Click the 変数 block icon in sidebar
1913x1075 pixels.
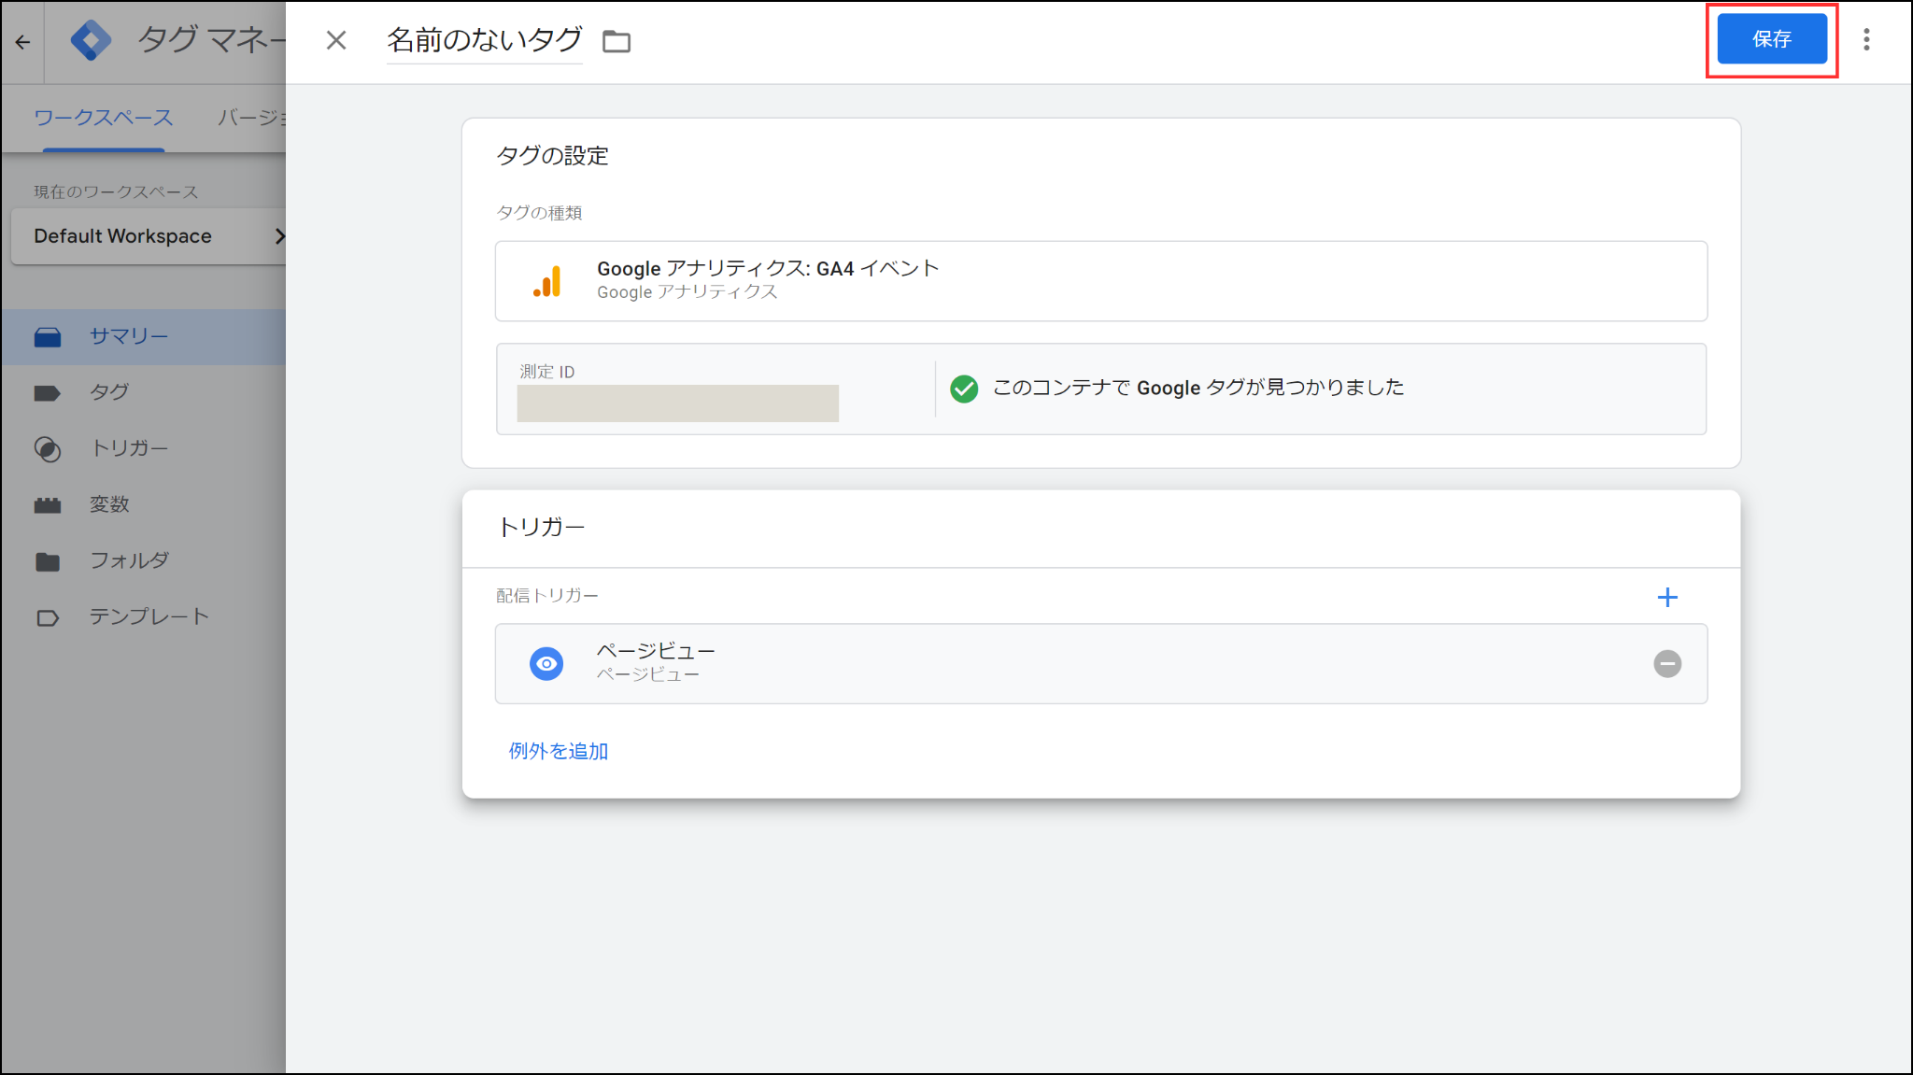point(48,505)
